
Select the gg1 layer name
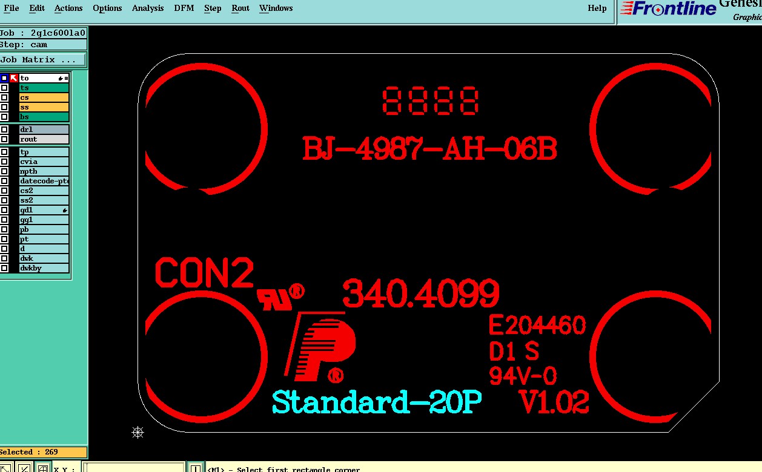[x=44, y=220]
